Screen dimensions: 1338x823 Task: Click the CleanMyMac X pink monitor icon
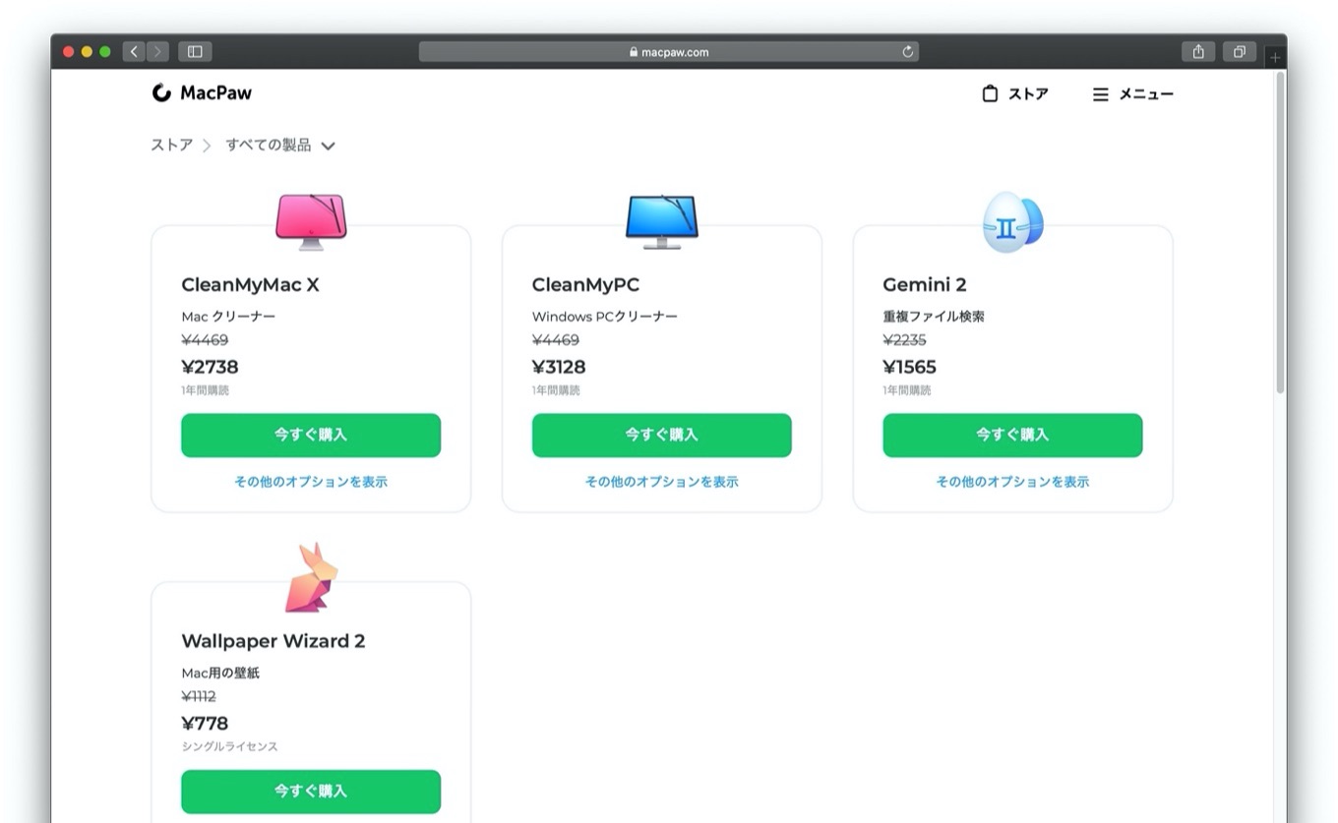click(x=311, y=221)
